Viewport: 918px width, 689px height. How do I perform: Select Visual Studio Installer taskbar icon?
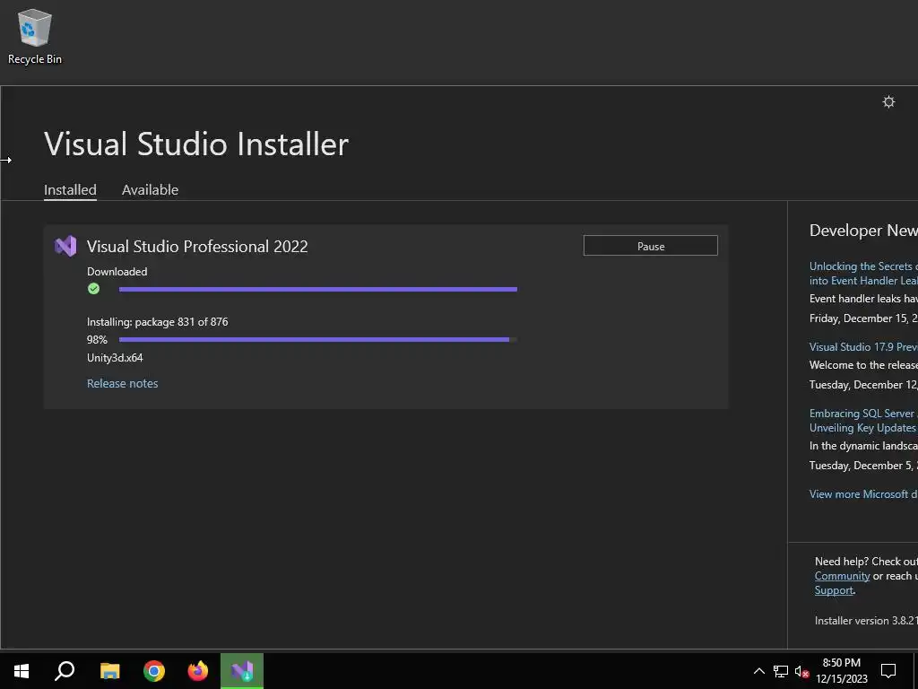pyautogui.click(x=242, y=671)
